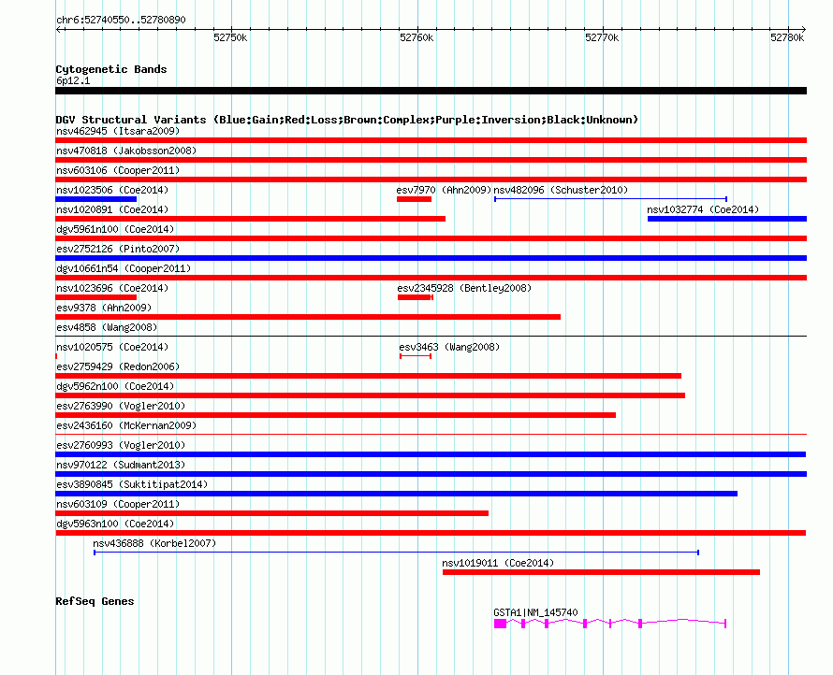
Task: Click the dgv5961n100 (Coe2014) label
Action: [115, 229]
